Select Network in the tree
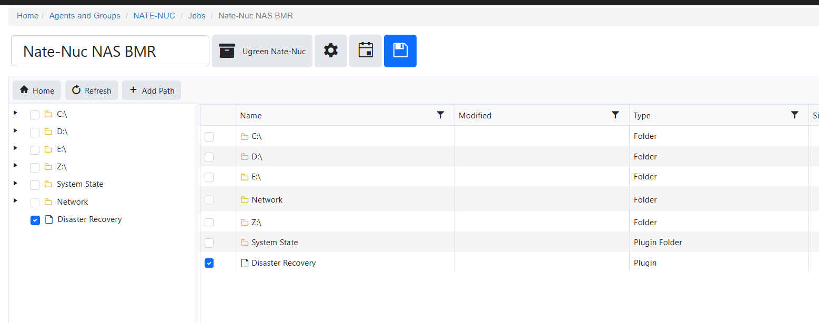This screenshot has width=819, height=323. click(x=73, y=202)
